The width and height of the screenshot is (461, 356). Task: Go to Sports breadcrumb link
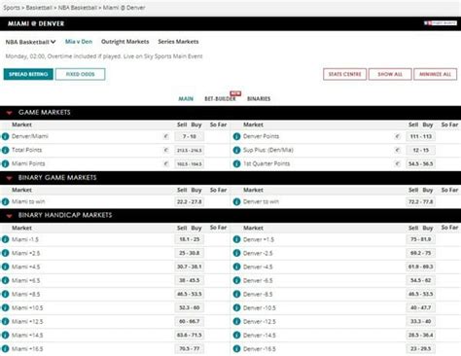point(12,8)
